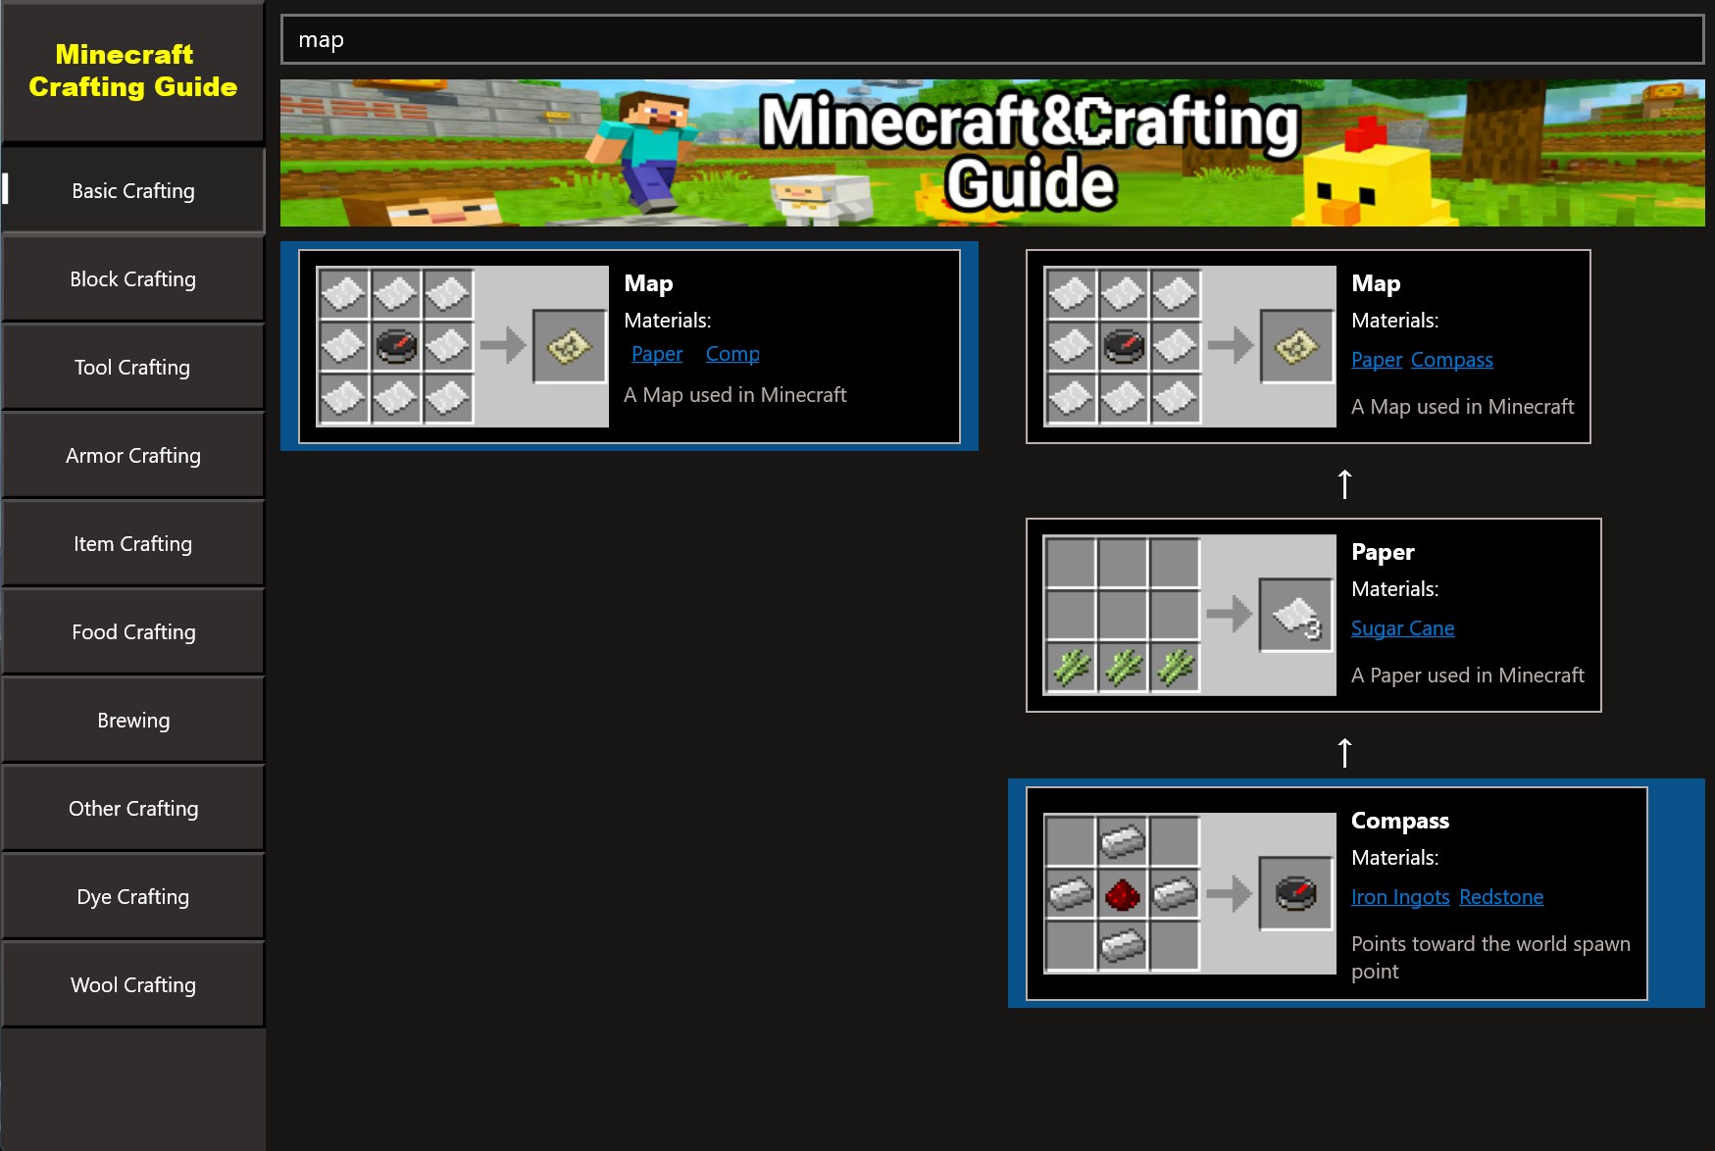Click the "Points toward the world spawn point" description

tap(1490, 958)
